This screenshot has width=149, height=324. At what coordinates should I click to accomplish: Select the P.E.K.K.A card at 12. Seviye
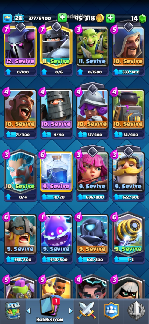pyautogui.click(x=20, y=46)
